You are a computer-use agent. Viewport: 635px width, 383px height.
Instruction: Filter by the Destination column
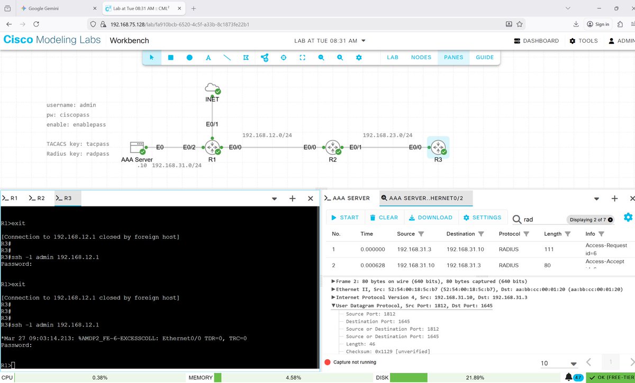click(481, 233)
